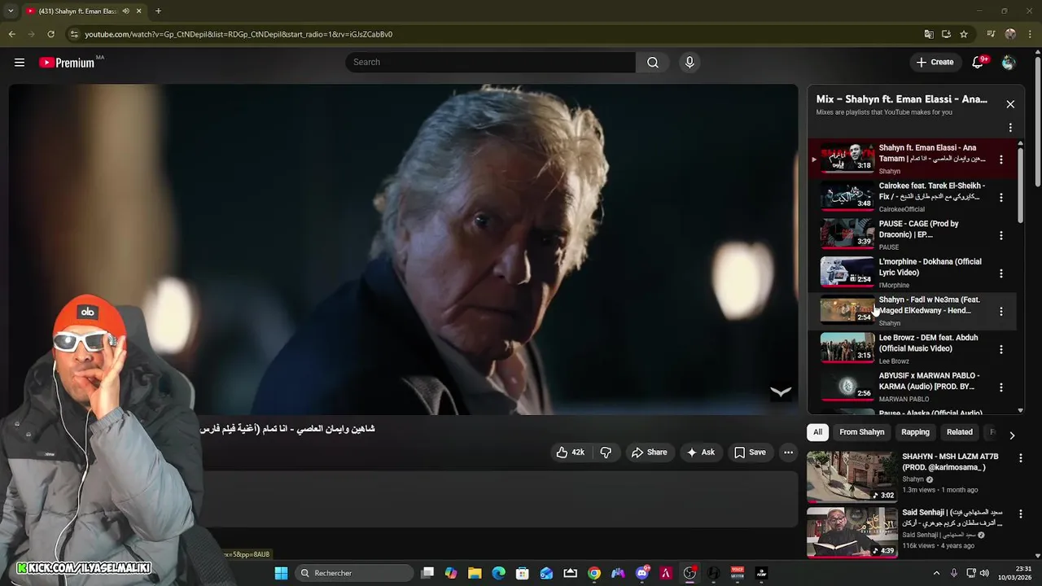Click the taskbar Rechercher search box

(x=354, y=573)
